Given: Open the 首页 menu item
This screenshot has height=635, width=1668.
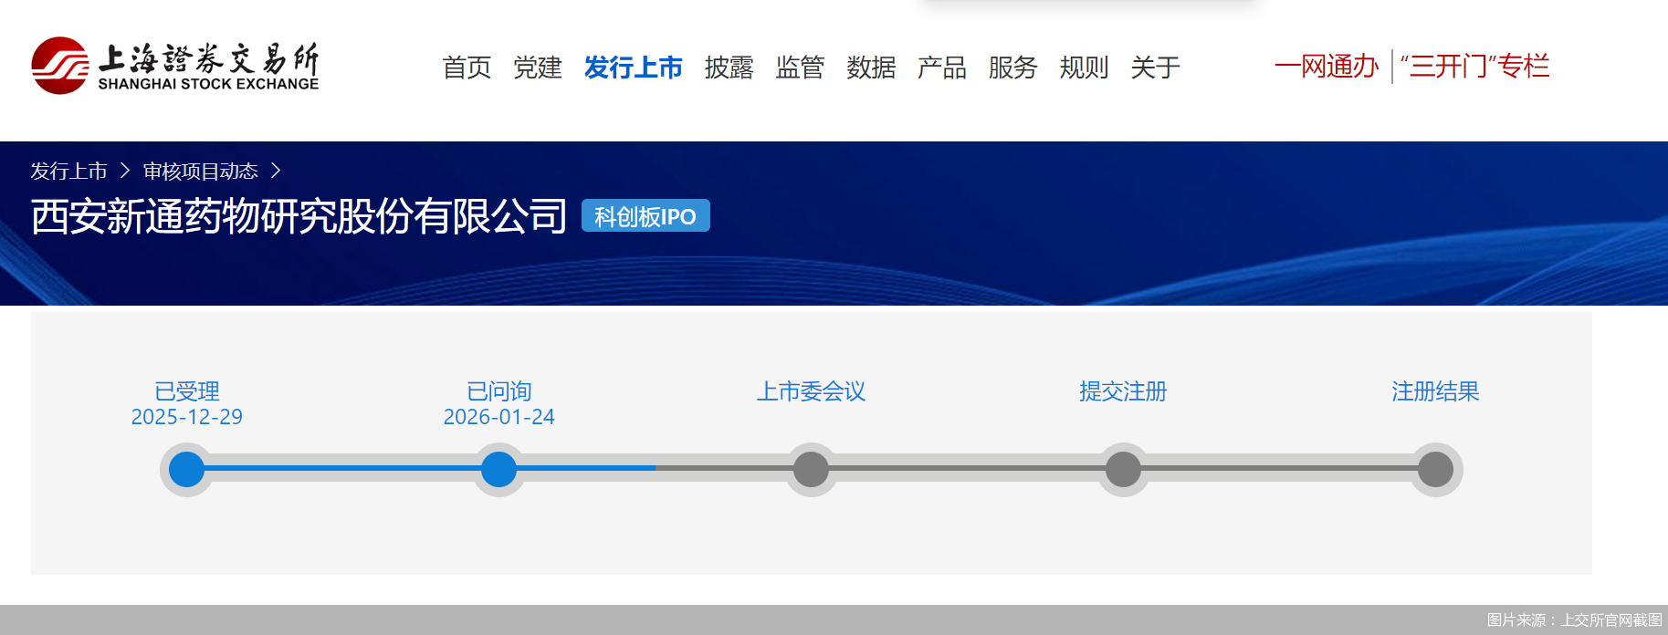Looking at the screenshot, I should pos(467,68).
